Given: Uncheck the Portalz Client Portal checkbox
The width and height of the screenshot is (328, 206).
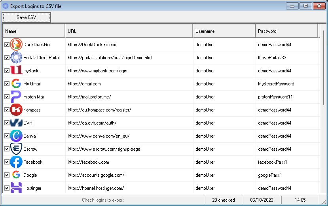Looking at the screenshot, I should click(7, 57).
